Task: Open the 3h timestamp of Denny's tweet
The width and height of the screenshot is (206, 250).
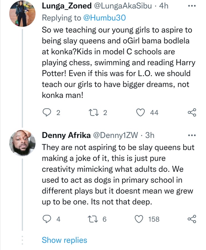Action: tap(150, 135)
